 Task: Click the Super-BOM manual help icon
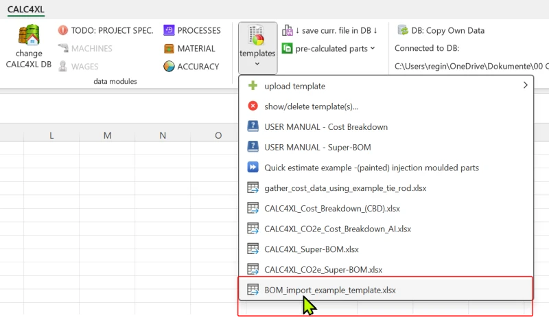tap(253, 146)
